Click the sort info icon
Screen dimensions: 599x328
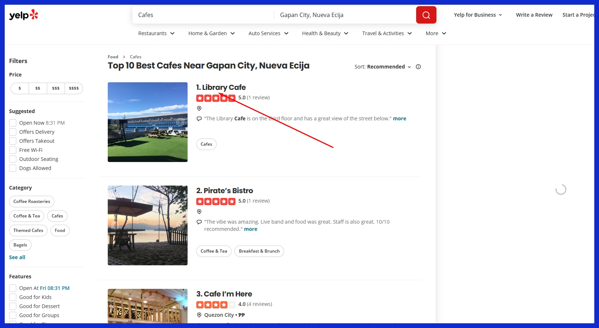(x=418, y=67)
